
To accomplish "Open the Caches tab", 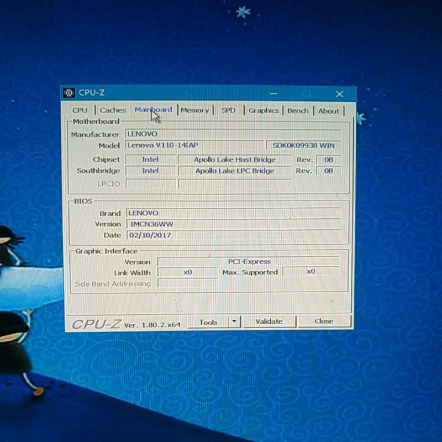I will point(113,110).
